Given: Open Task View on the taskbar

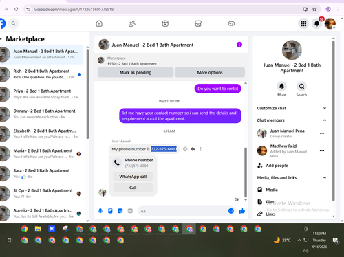Looking at the screenshot, I should 10,240.
